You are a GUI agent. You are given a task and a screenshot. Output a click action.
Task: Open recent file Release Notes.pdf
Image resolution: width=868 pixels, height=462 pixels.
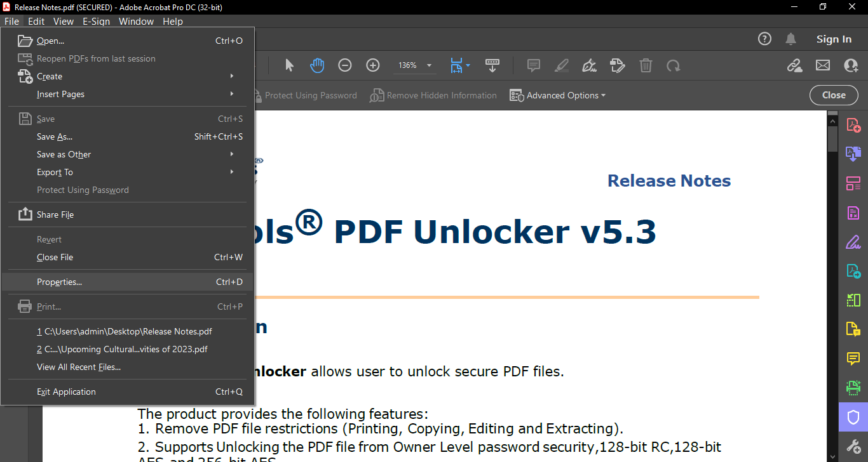click(x=127, y=331)
